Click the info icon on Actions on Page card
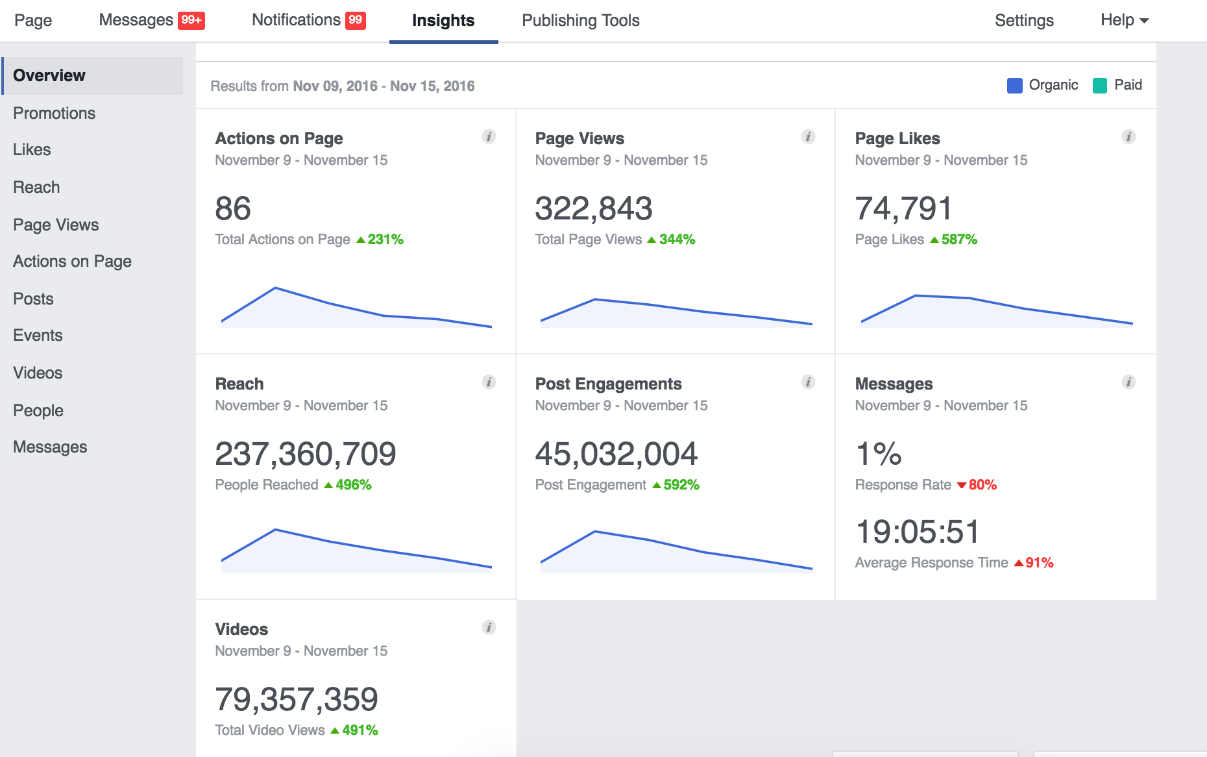 [x=489, y=136]
